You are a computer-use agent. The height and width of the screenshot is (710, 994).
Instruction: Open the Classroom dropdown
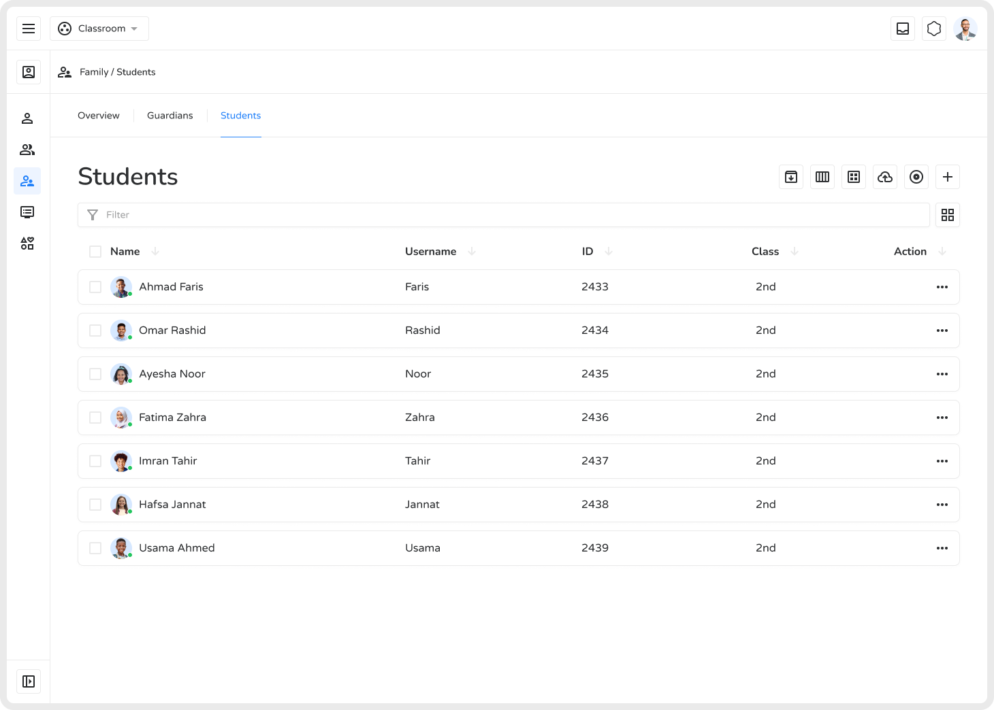[x=99, y=29]
